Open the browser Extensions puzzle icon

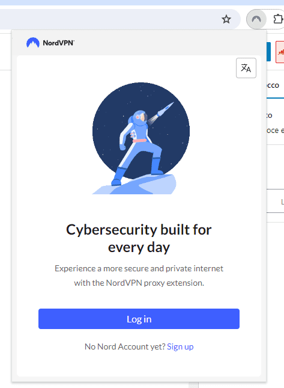pyautogui.click(x=278, y=19)
